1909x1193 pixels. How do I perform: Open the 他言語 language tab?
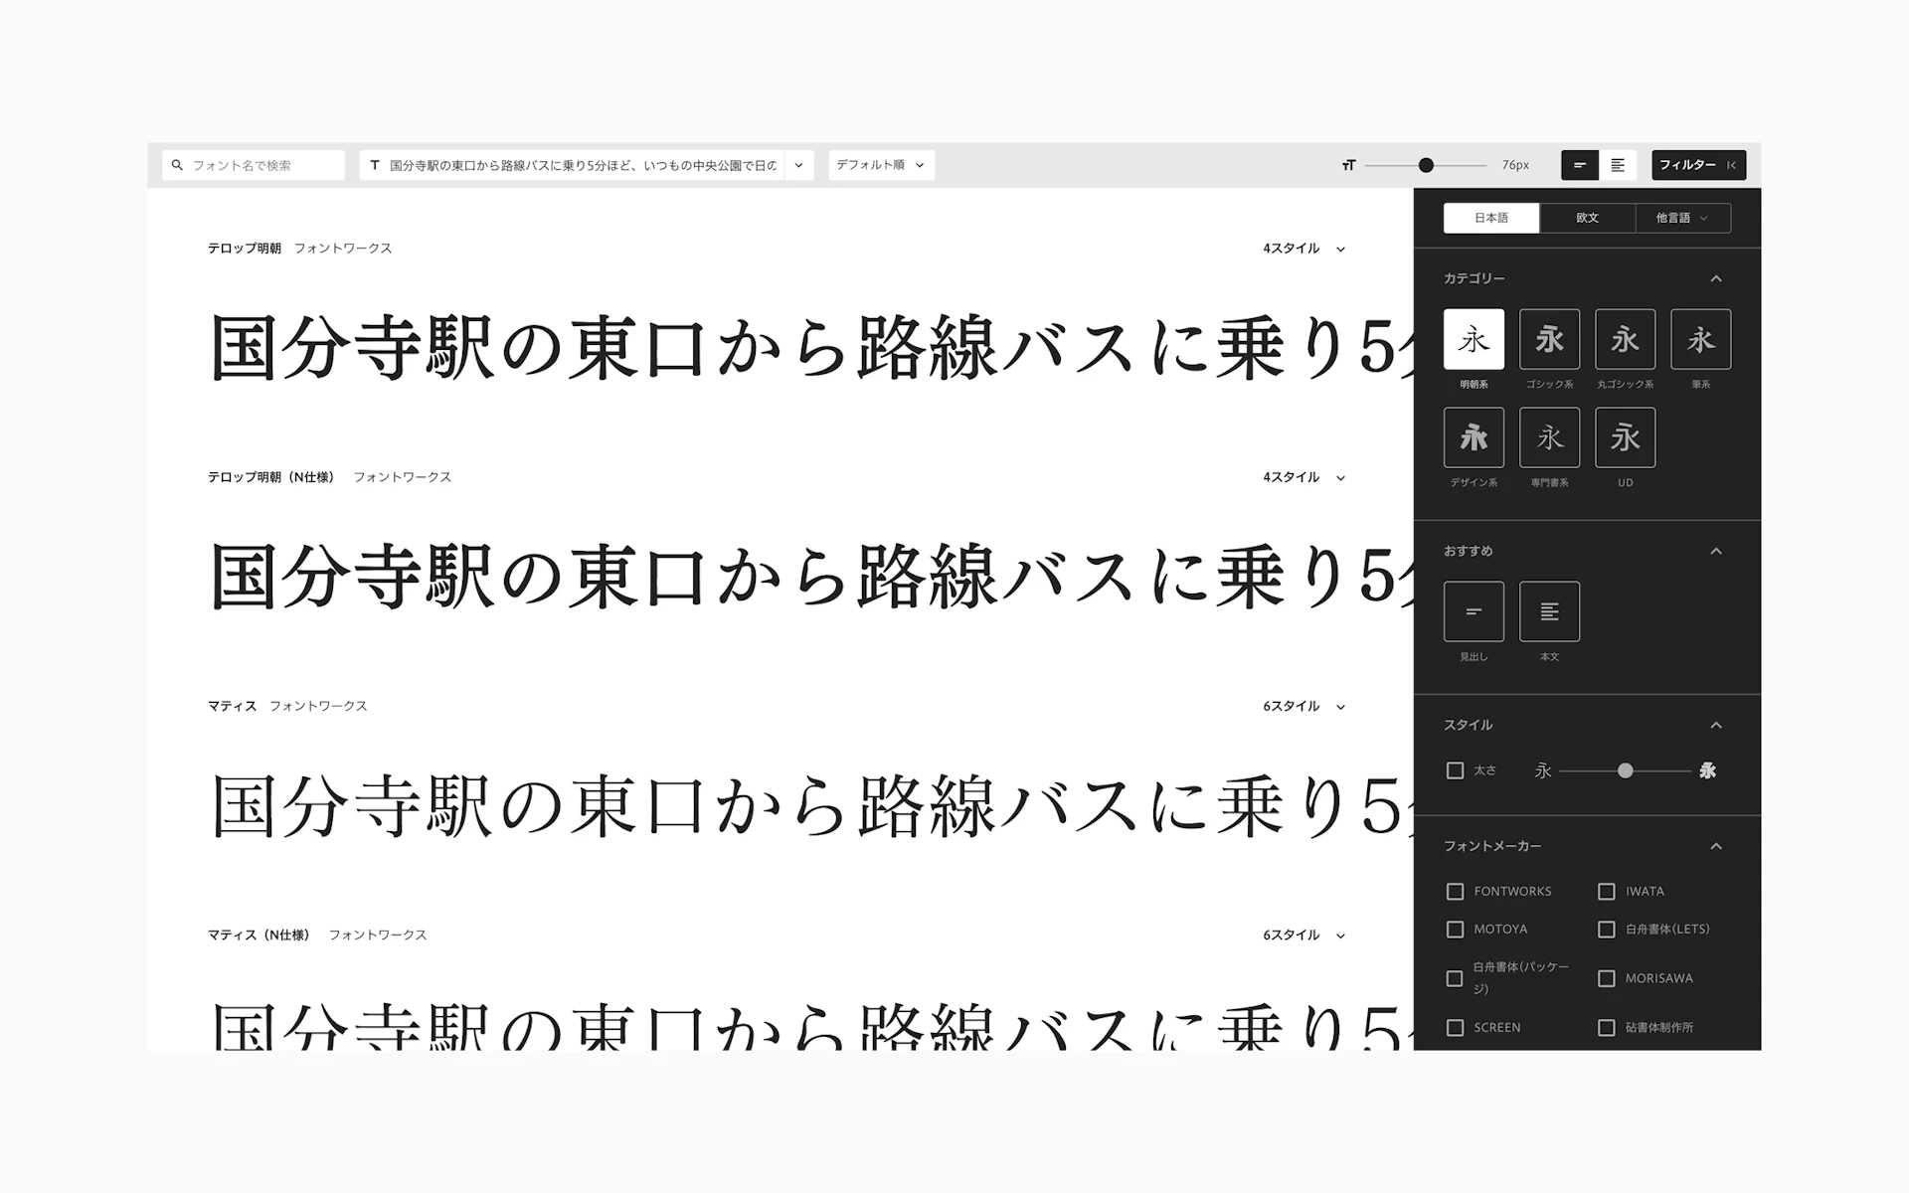pos(1682,218)
